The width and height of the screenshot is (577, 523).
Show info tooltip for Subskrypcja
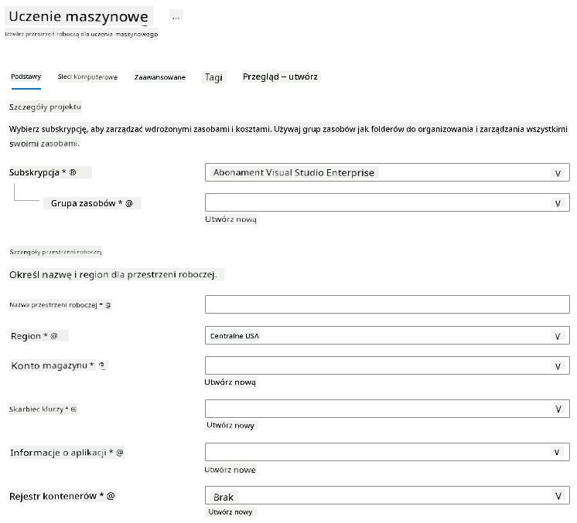tap(73, 172)
